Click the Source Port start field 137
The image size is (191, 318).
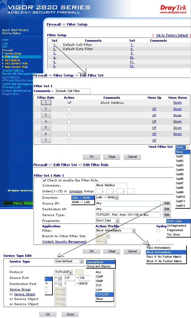70,278
